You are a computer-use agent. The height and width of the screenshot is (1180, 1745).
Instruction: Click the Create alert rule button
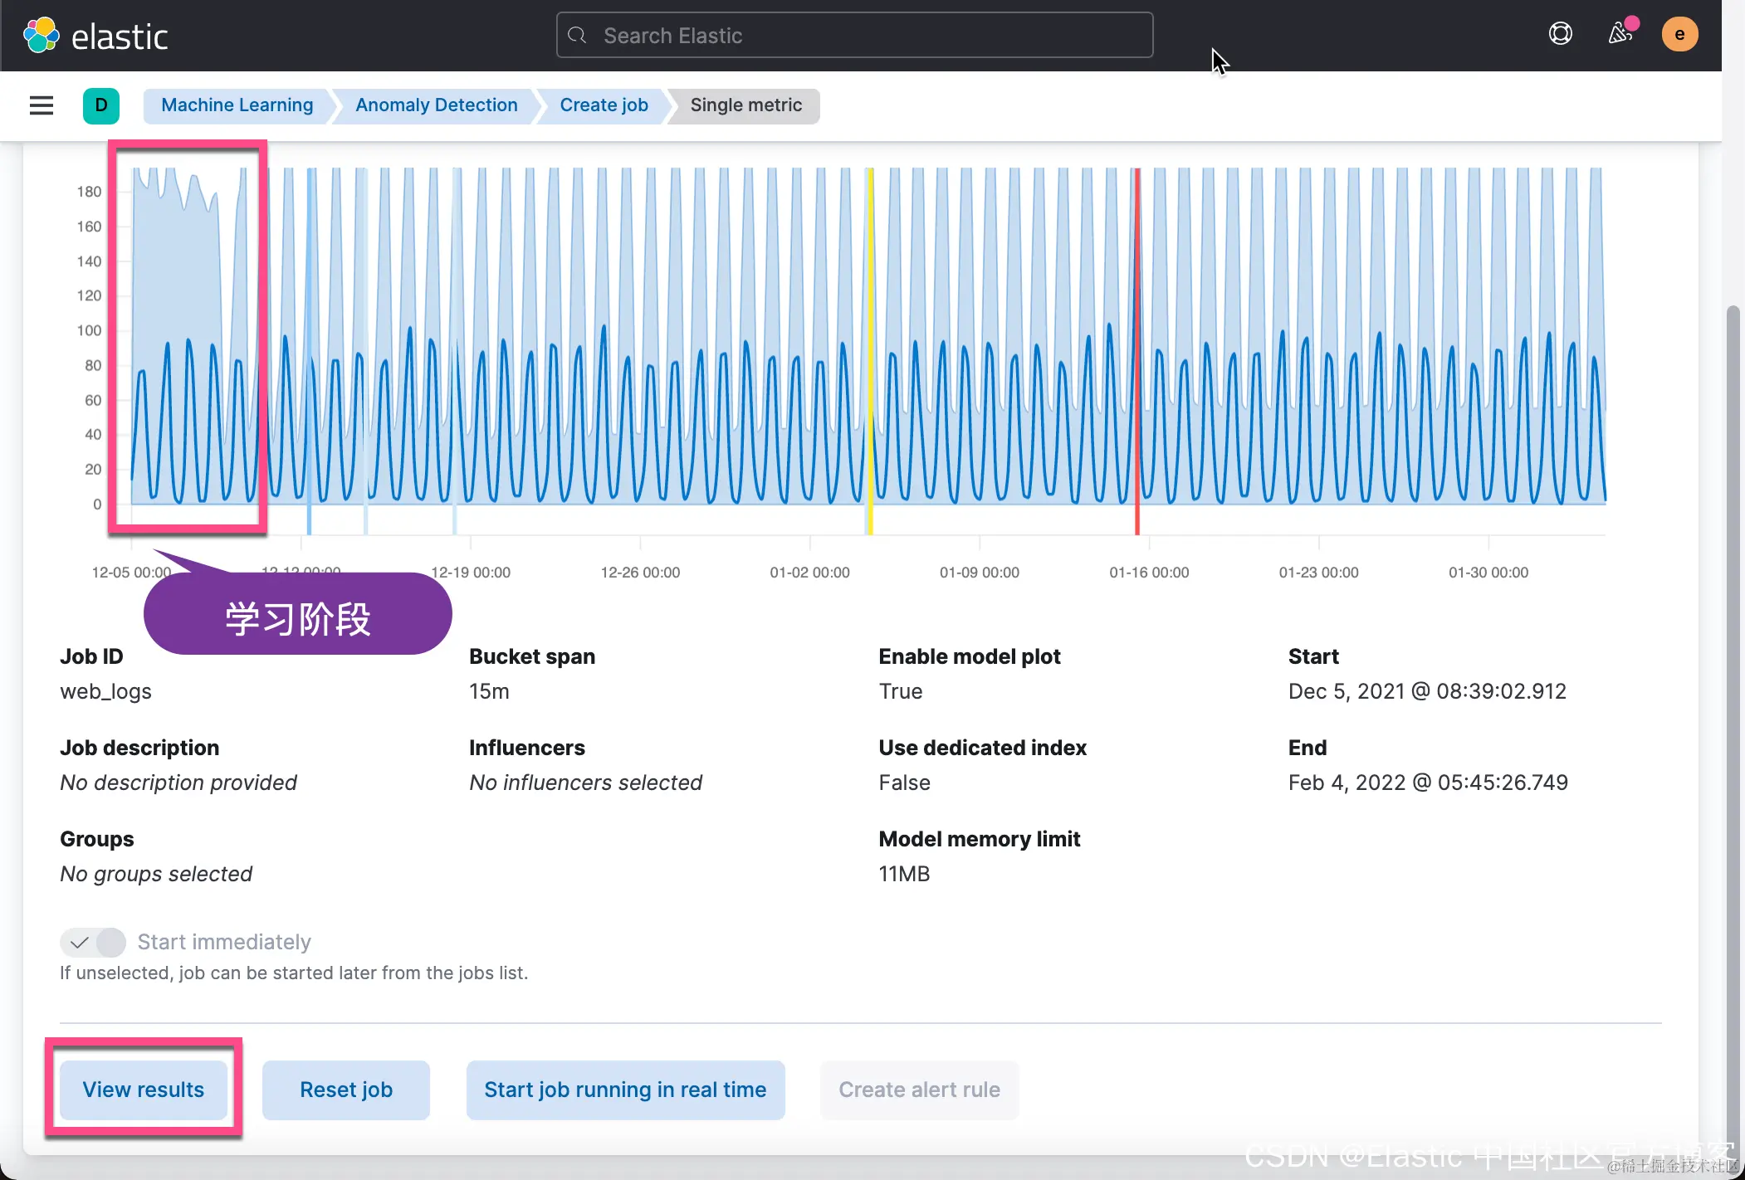pos(919,1090)
